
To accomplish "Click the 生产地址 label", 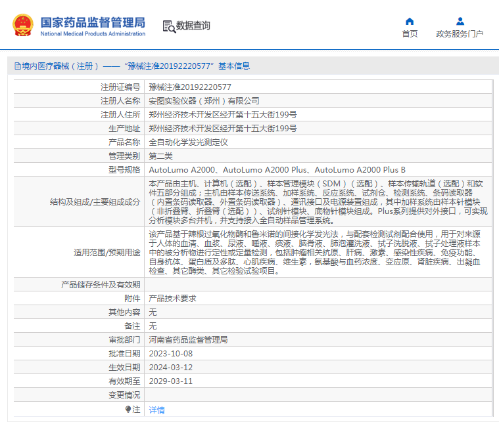I will [x=124, y=129].
